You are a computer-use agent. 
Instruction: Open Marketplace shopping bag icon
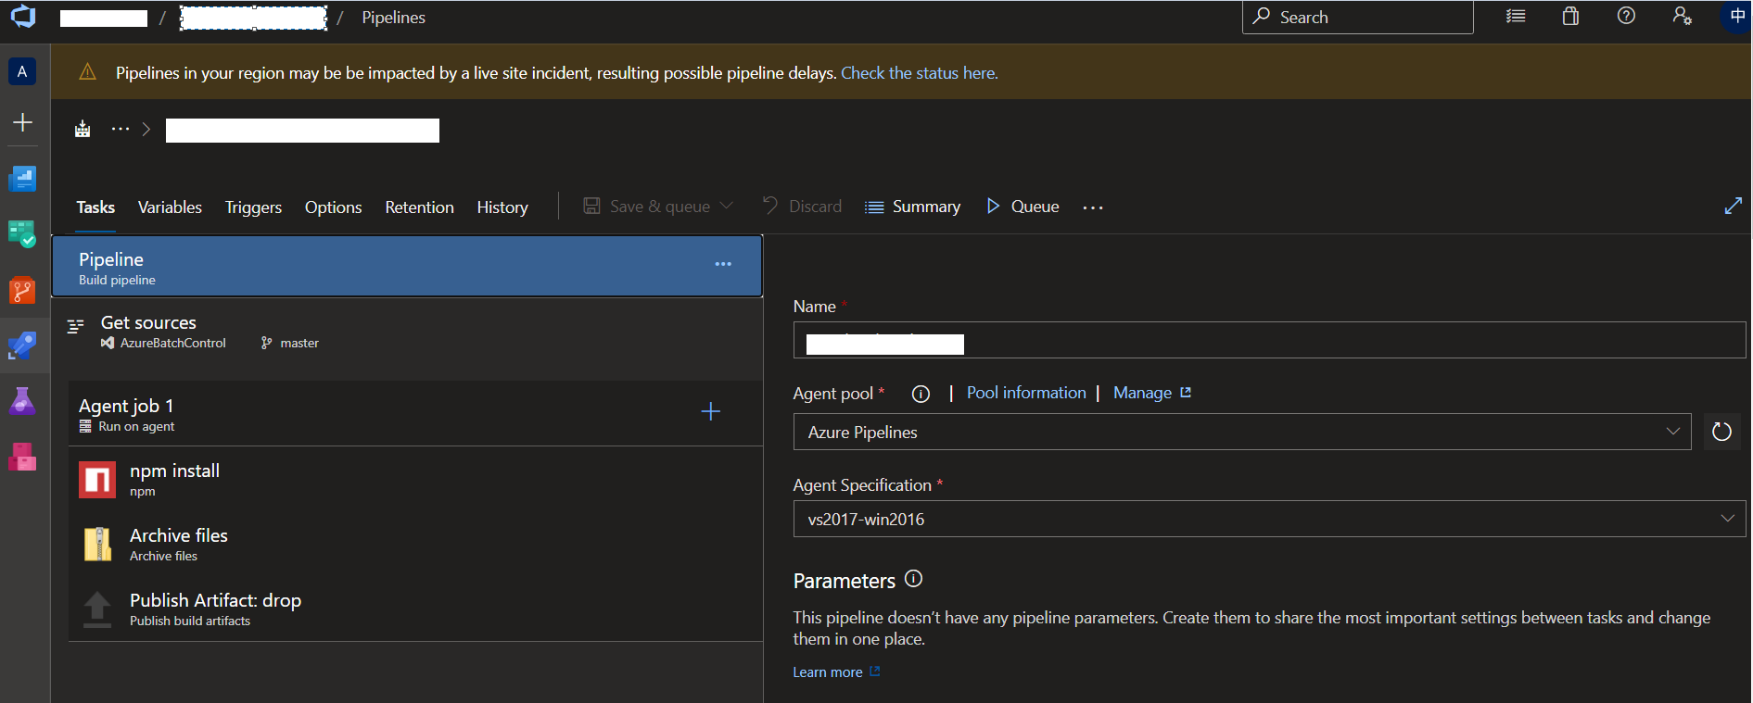click(x=1570, y=16)
